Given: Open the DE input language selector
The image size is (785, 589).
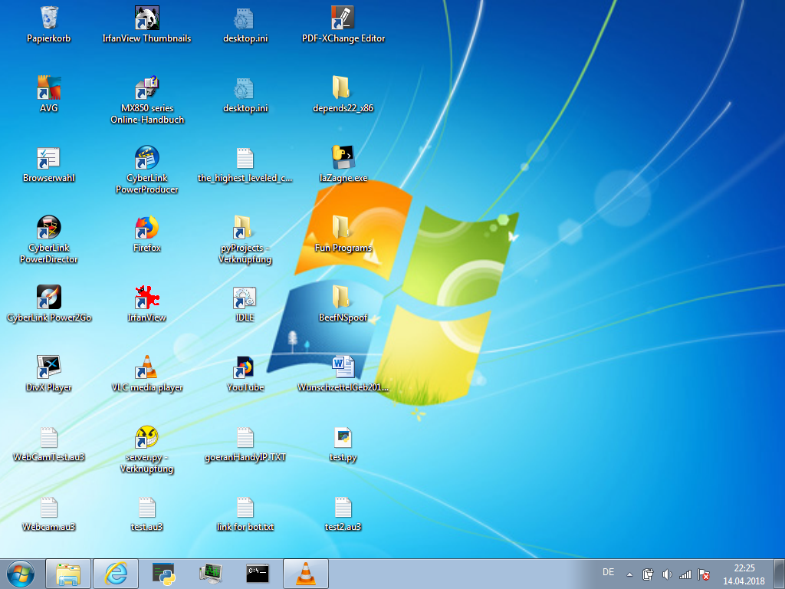Looking at the screenshot, I should click(608, 572).
